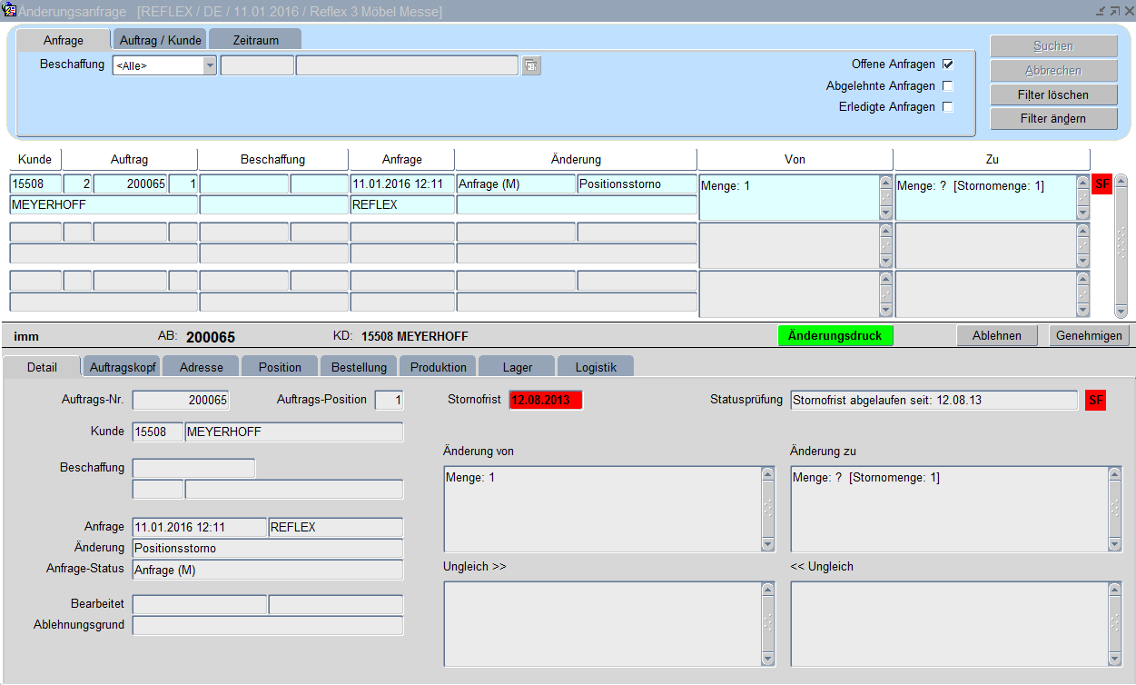Click up arrow of the Änderung von text box
Image resolution: width=1136 pixels, height=685 pixels.
click(x=768, y=474)
